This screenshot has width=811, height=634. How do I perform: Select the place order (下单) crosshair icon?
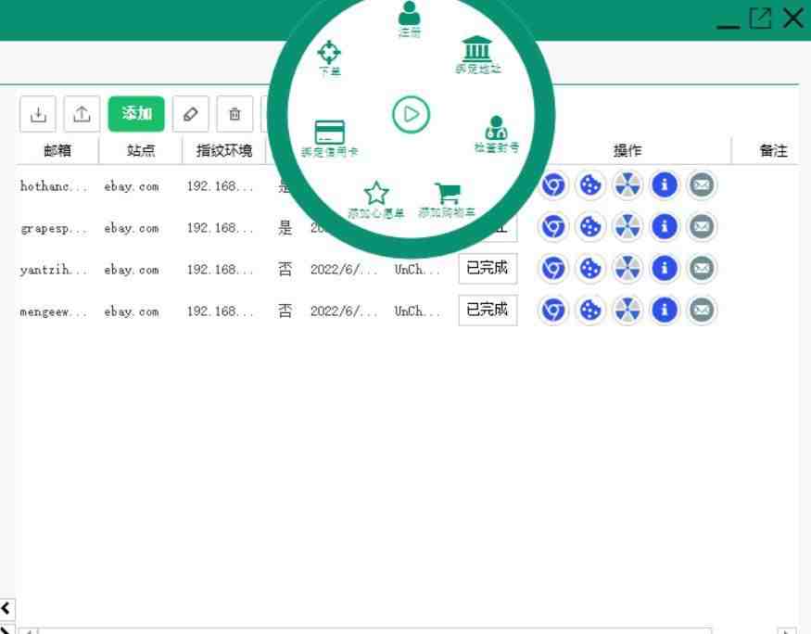point(329,54)
